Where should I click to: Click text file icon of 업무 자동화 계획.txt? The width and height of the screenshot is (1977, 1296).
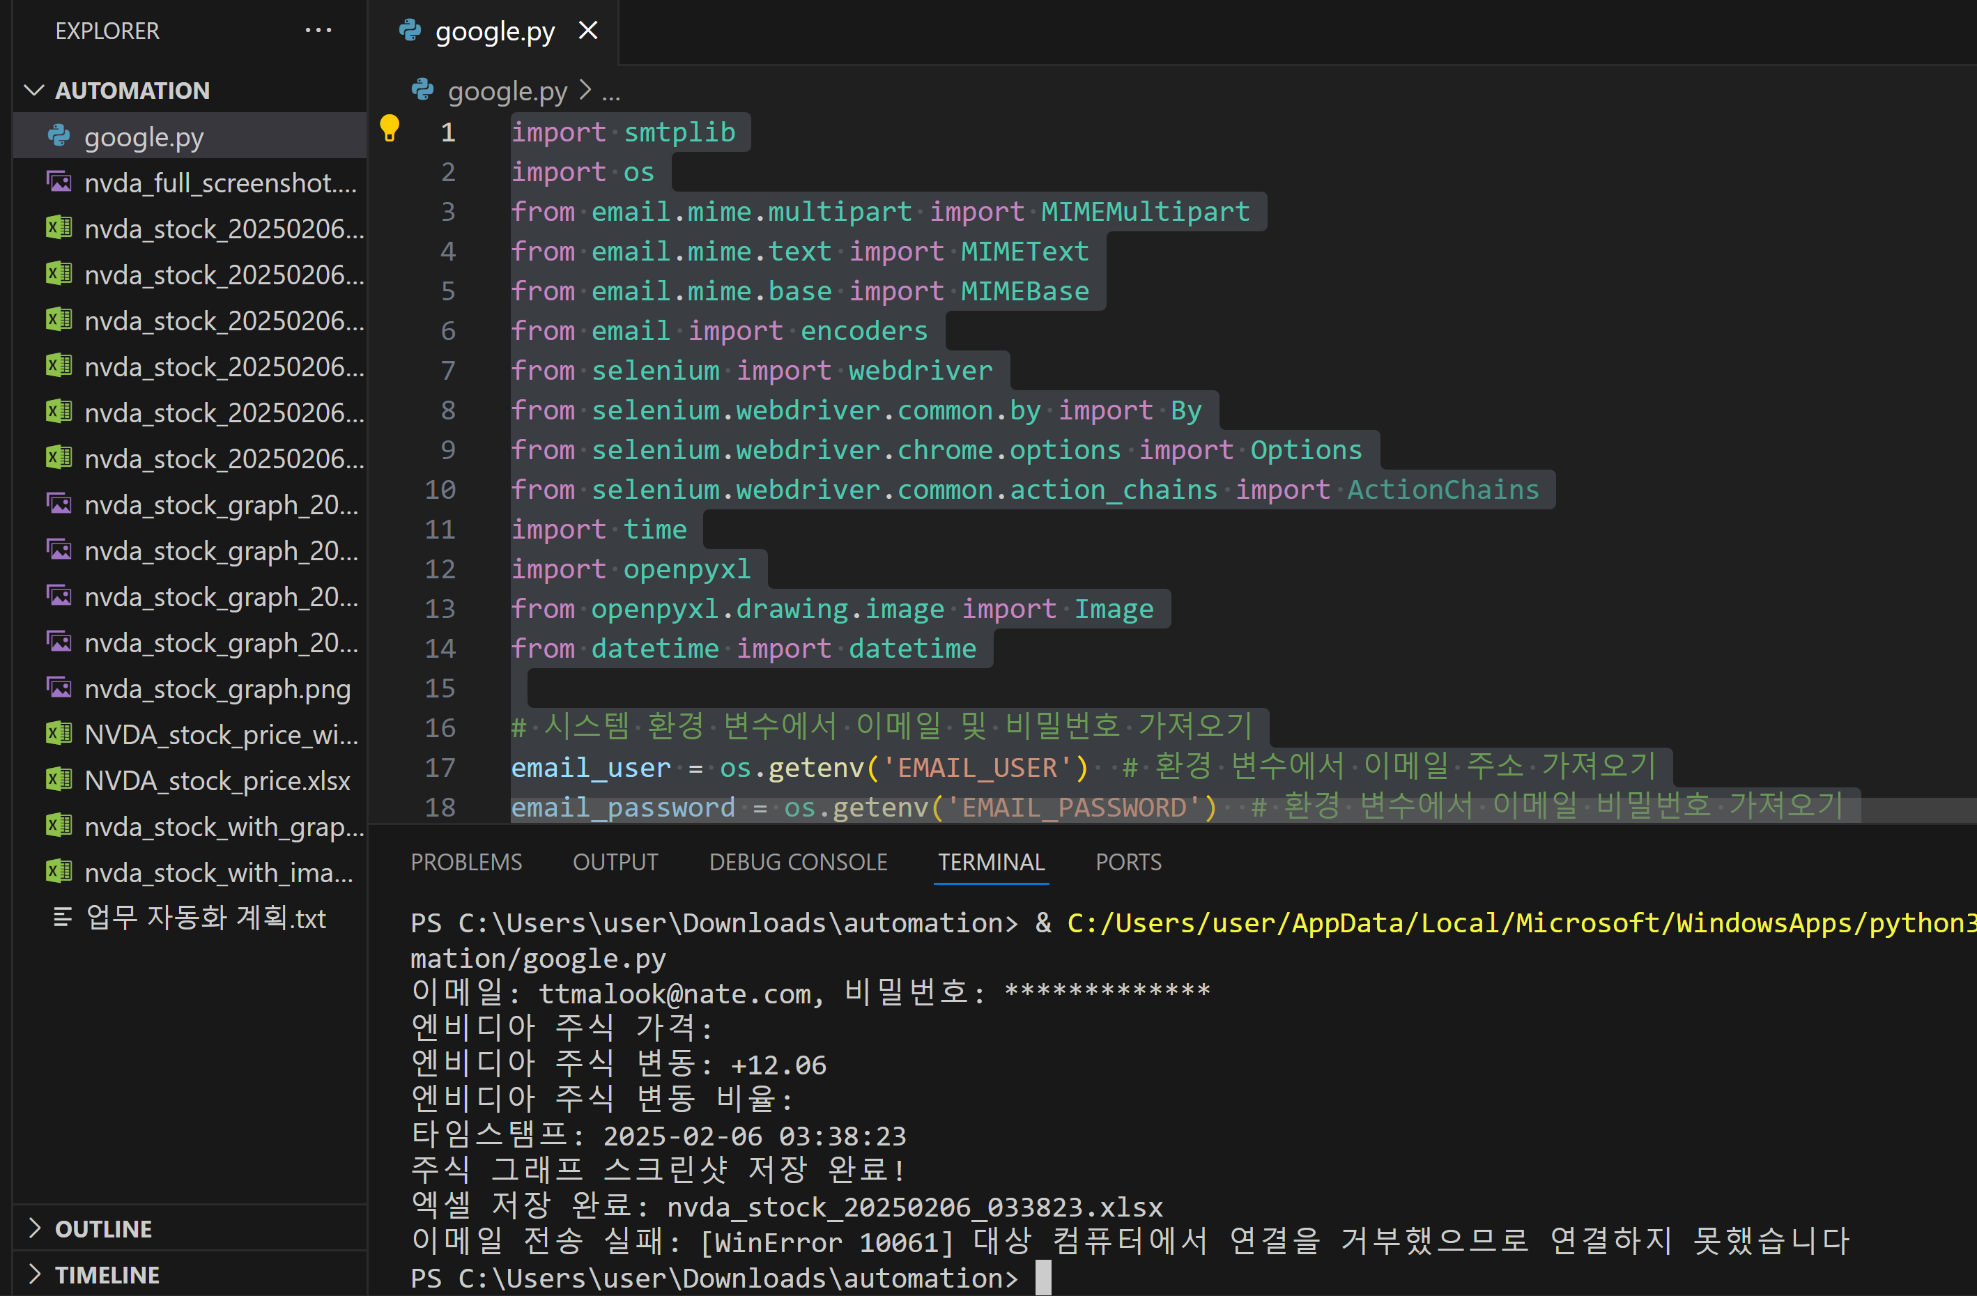(62, 918)
